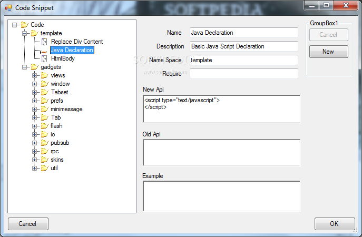Expand the views node

[x=34, y=76]
